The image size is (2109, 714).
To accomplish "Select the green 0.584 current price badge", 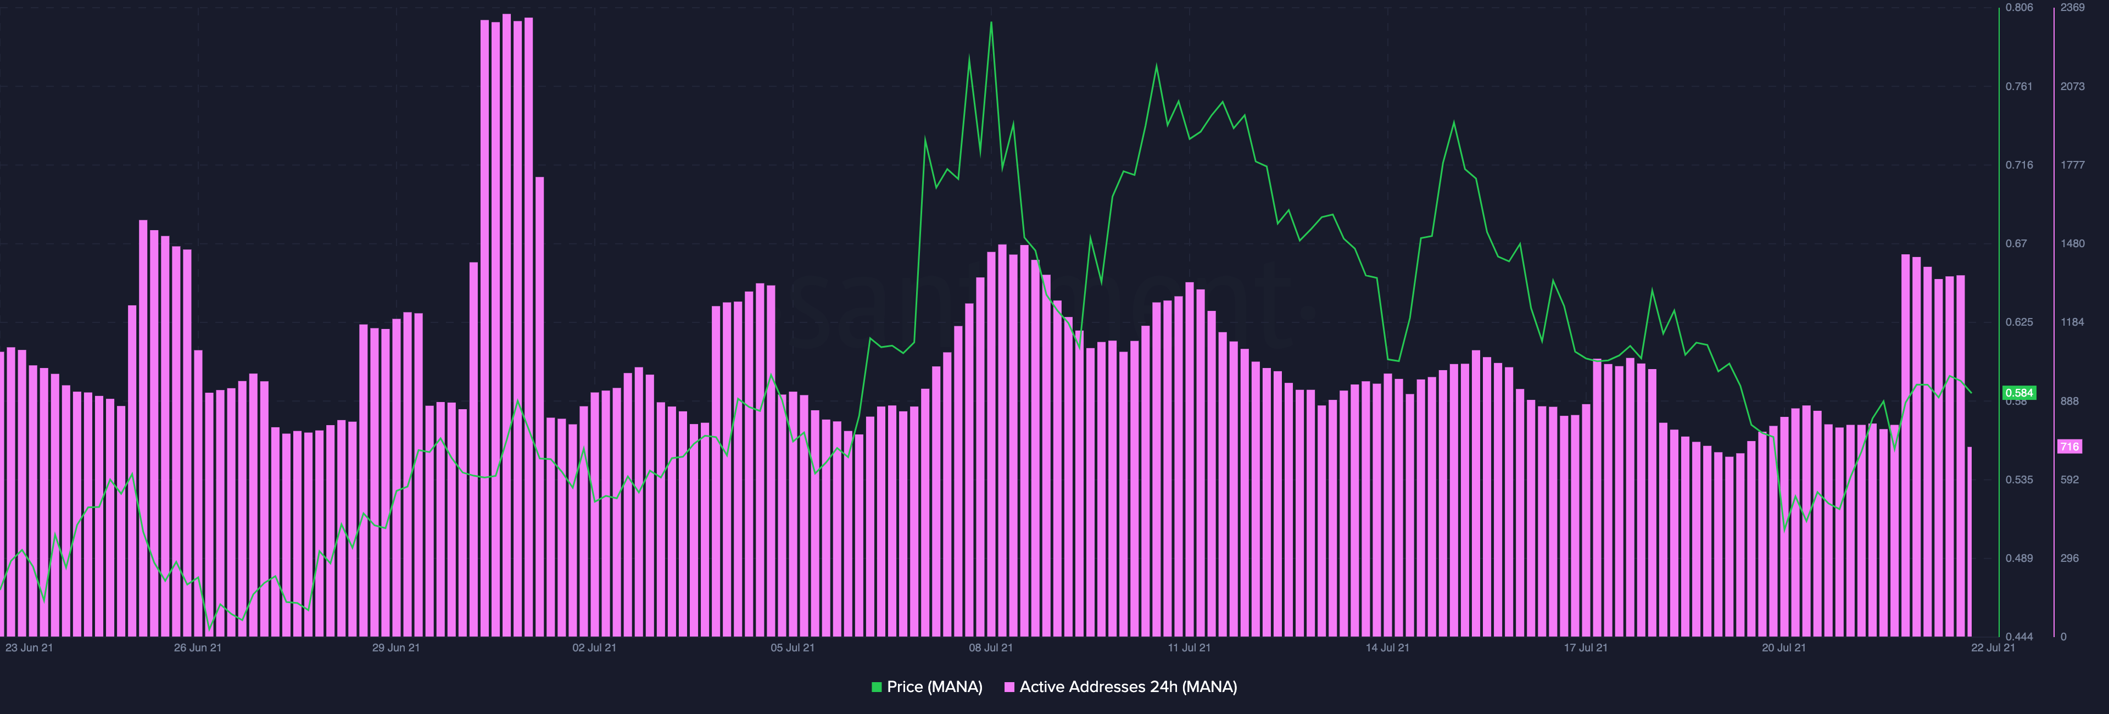I will pyautogui.click(x=2019, y=393).
